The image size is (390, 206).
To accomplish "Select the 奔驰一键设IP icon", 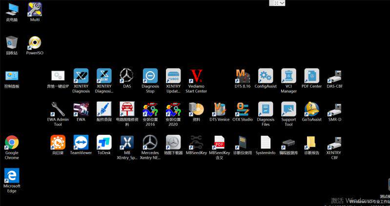I will point(58,75).
